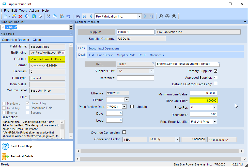Screen dimensions: 248x167
Task: Go to previous record arrow
Action: pyautogui.click(x=91, y=16)
